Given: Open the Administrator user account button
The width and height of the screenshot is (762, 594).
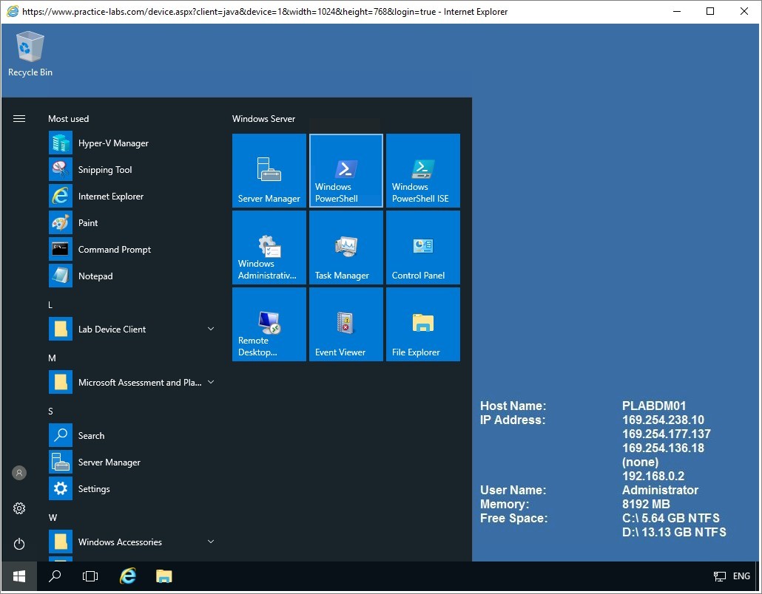Looking at the screenshot, I should pos(19,473).
